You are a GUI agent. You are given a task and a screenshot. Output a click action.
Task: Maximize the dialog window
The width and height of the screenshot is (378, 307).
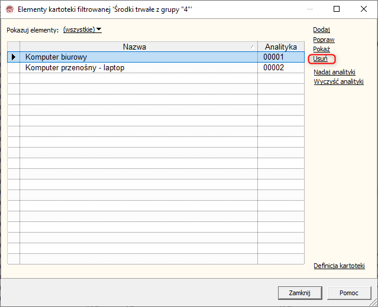tap(337, 9)
